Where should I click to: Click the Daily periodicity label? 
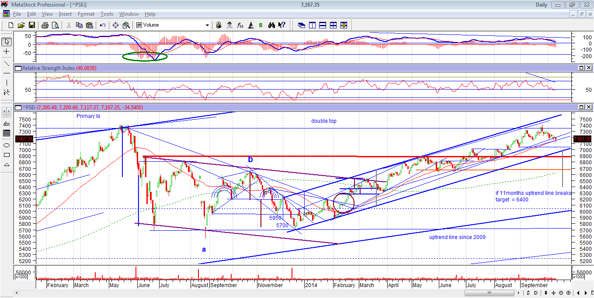[542, 5]
